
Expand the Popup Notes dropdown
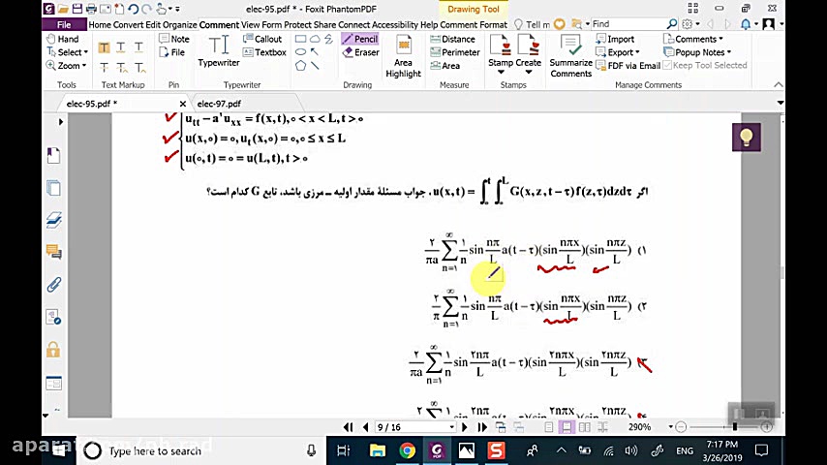coord(702,52)
